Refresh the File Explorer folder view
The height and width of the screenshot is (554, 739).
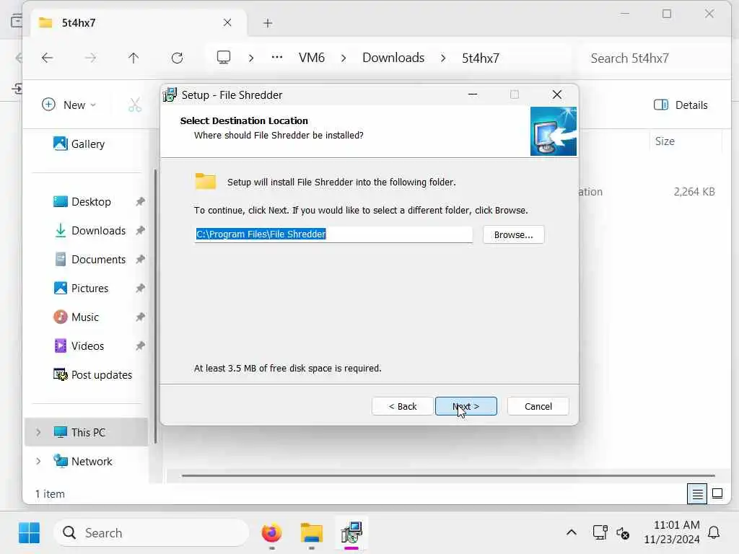[x=178, y=58]
